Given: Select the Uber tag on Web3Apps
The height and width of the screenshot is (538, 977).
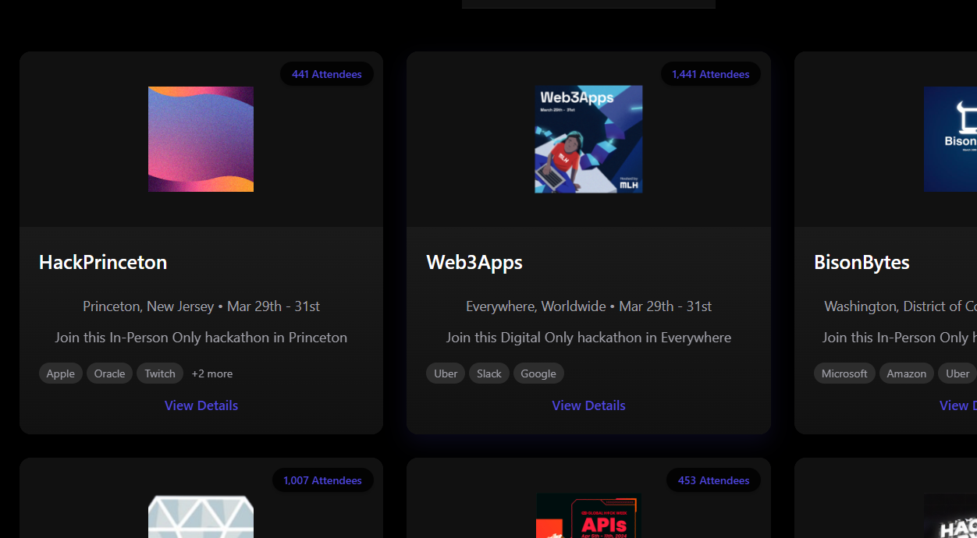Looking at the screenshot, I should coord(446,373).
